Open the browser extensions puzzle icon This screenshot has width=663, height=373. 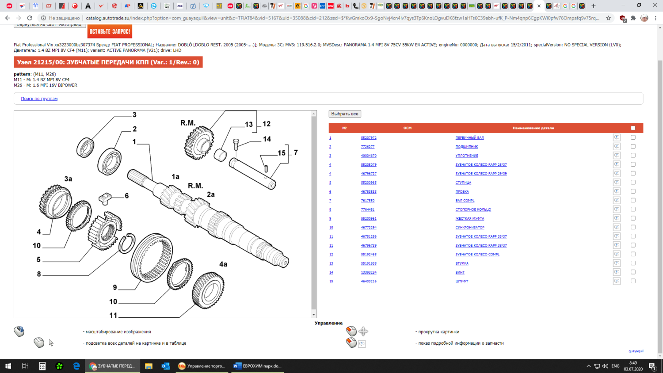pyautogui.click(x=633, y=18)
